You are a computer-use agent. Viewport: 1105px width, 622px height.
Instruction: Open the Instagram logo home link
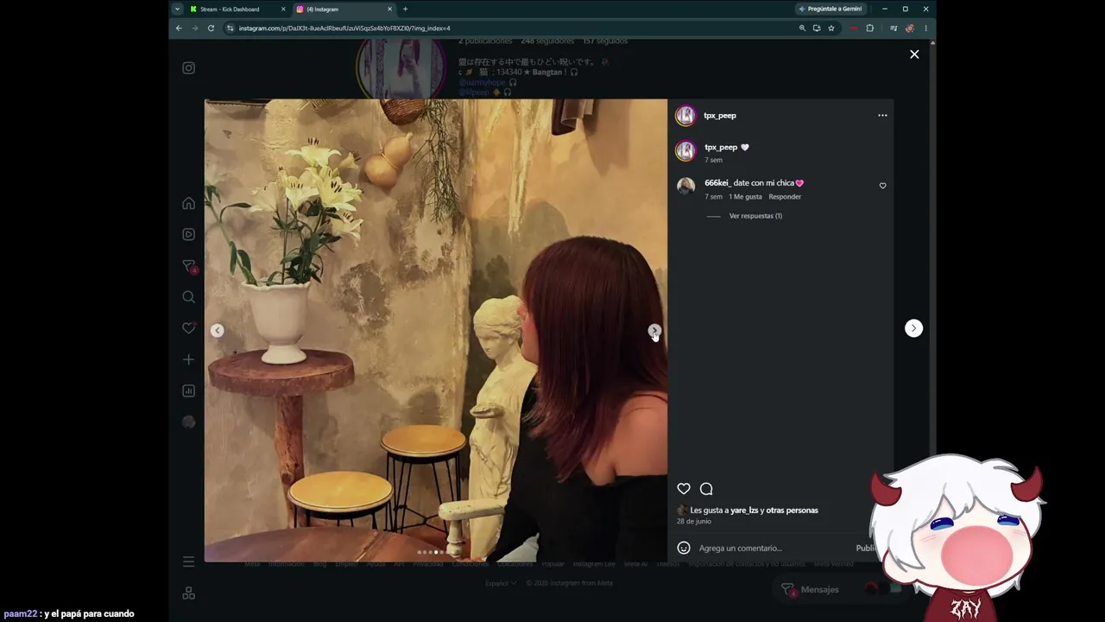[x=188, y=68]
